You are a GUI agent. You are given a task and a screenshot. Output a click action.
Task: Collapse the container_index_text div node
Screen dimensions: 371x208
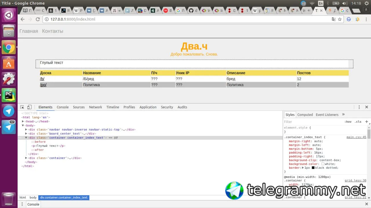coord(26,138)
